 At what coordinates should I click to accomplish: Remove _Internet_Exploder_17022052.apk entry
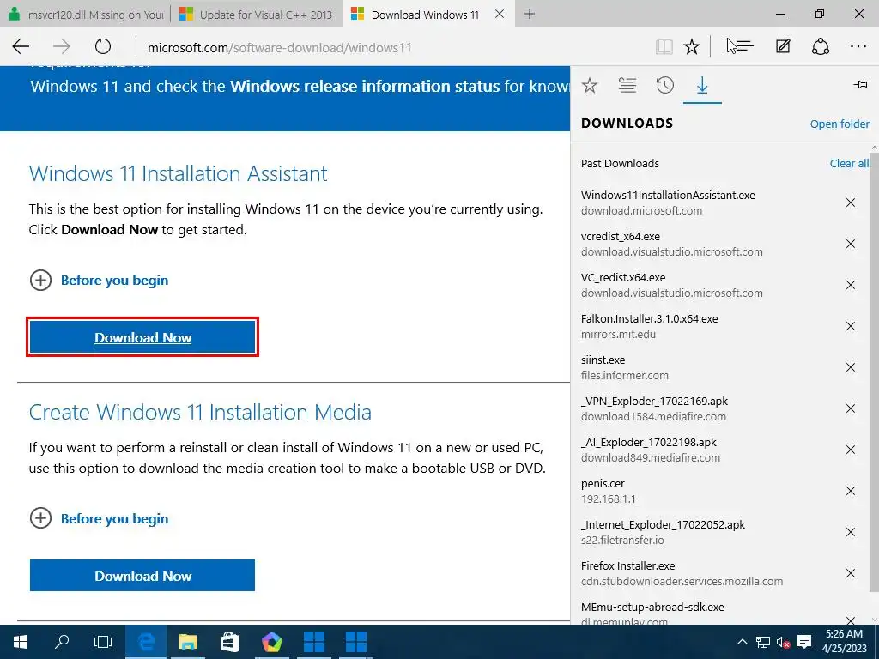(851, 532)
